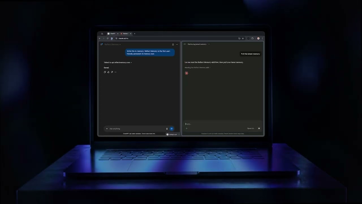Start dictation with the microphone icon
This screenshot has height=204, width=362.
point(167,129)
